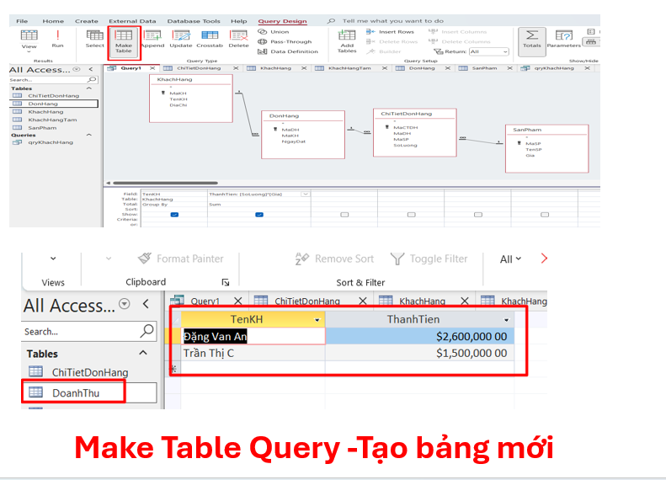Check Show box in fifth grid column
Image resolution: width=666 pixels, height=480 pixels.
(x=478, y=215)
